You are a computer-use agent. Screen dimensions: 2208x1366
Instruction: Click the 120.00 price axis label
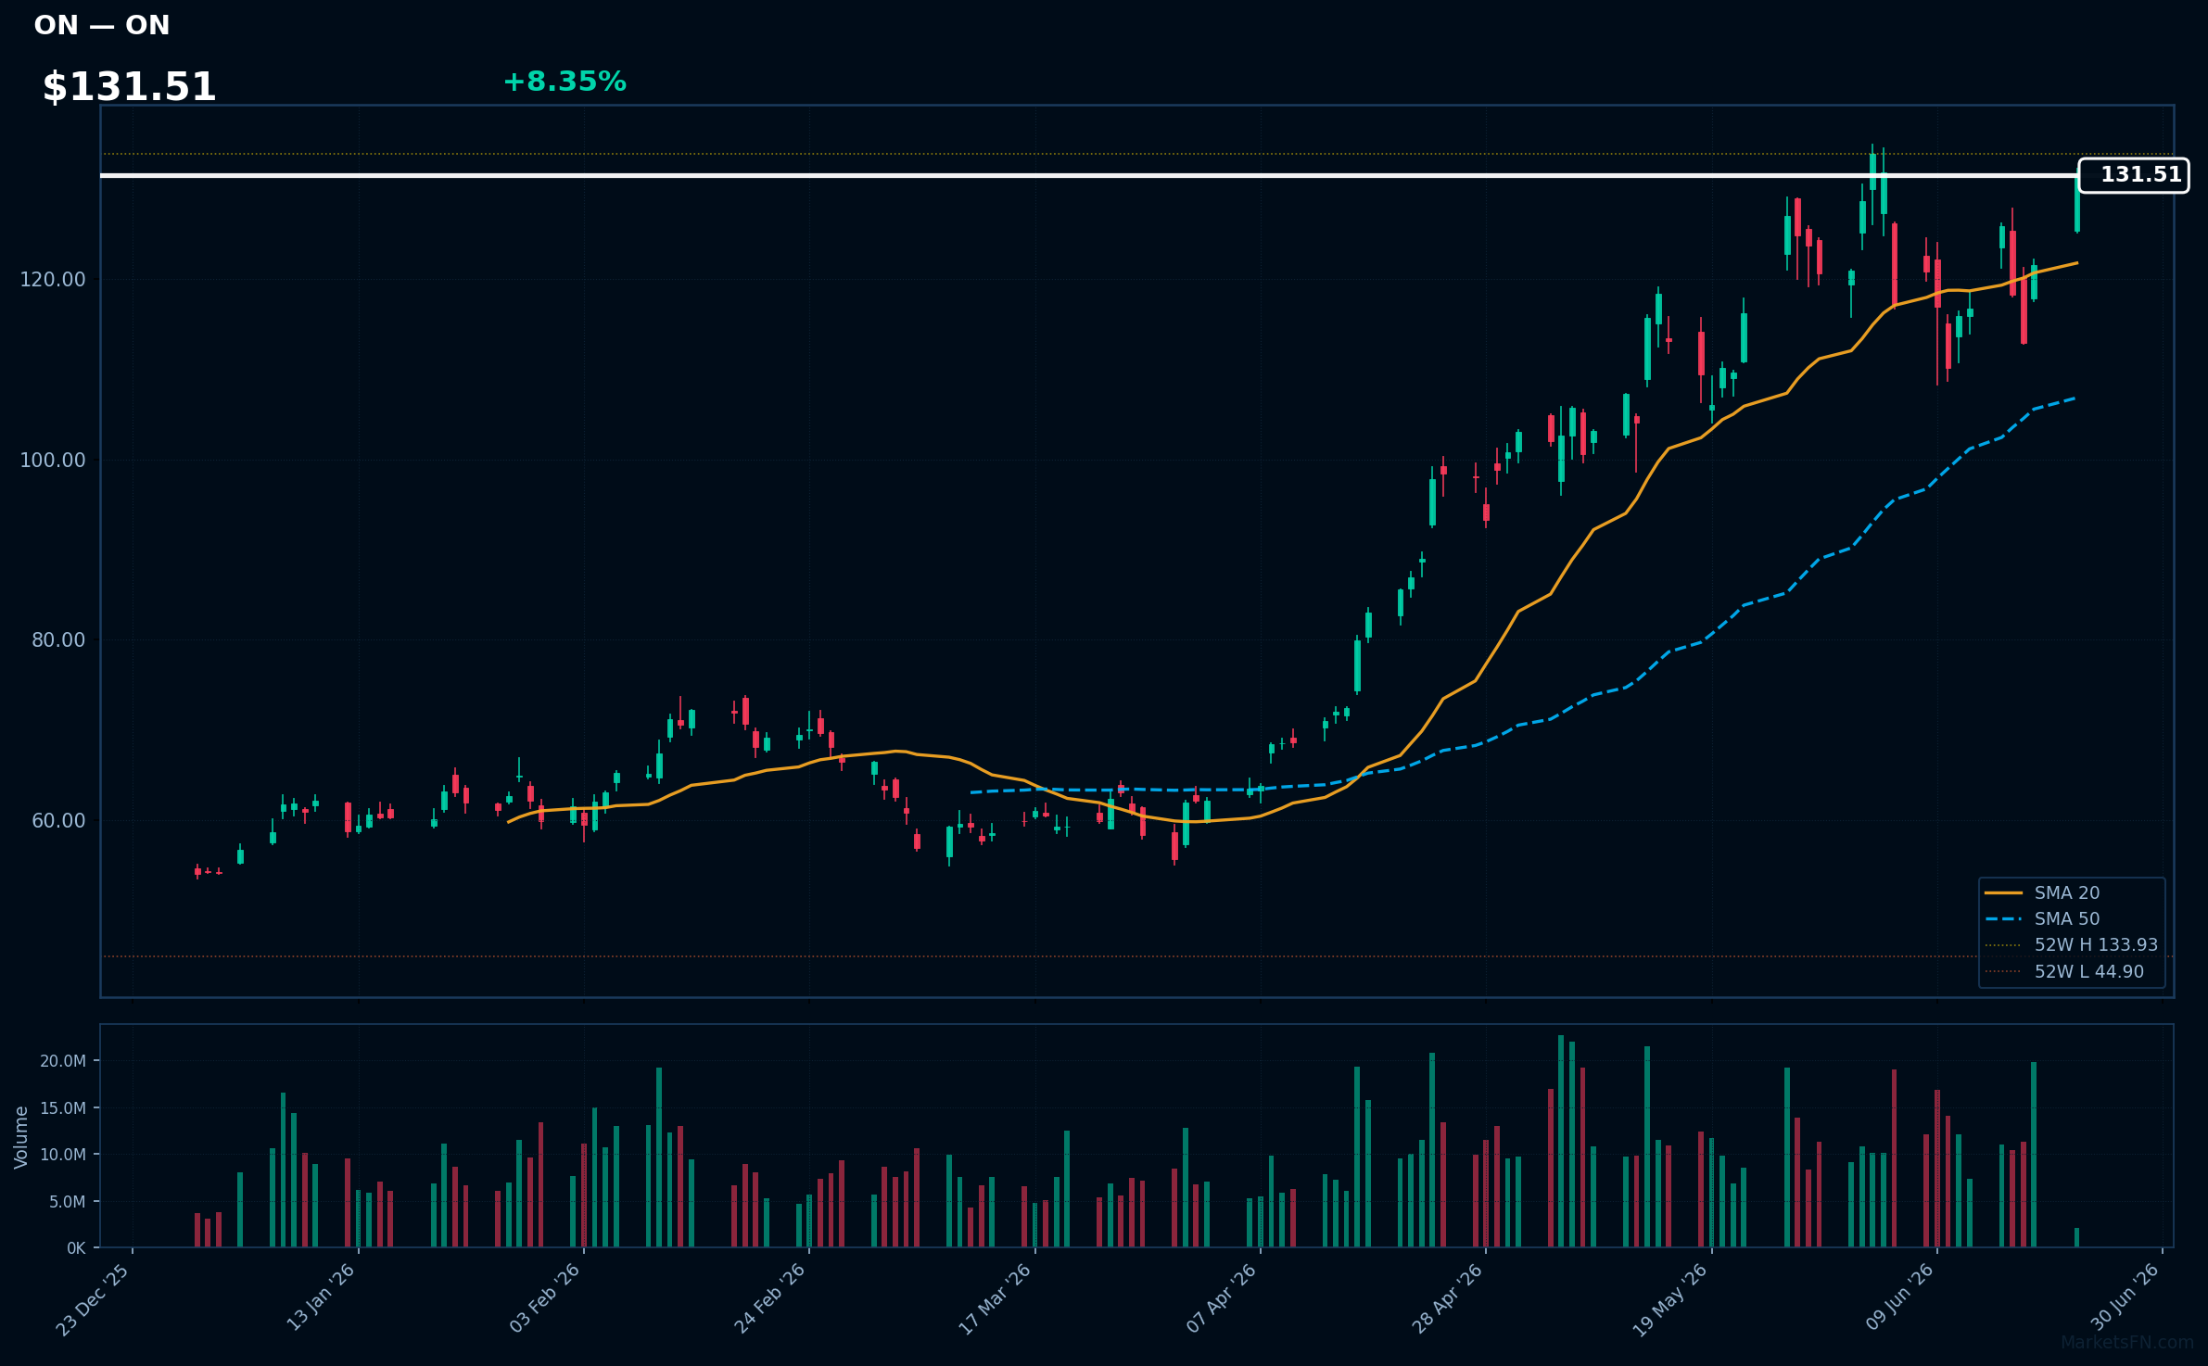53,280
